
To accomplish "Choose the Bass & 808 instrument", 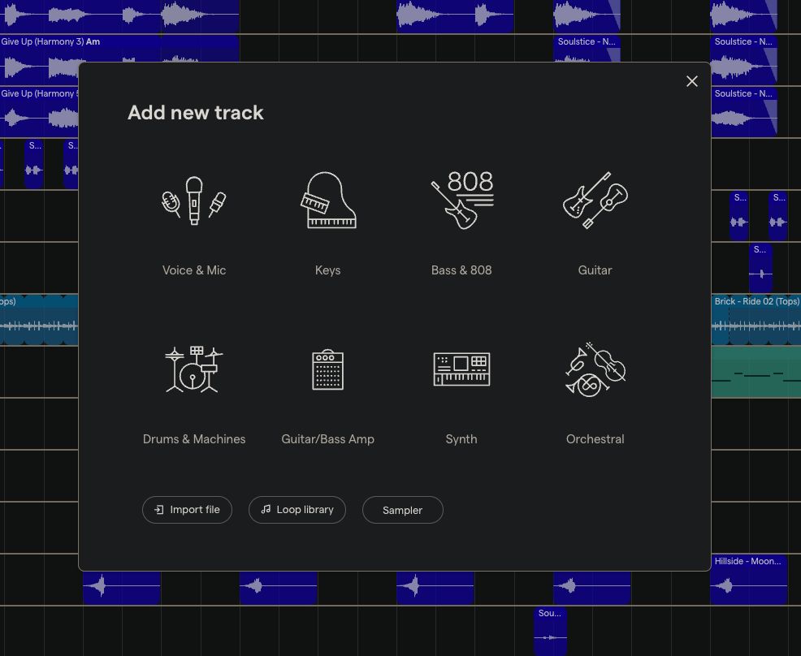I will (x=461, y=201).
